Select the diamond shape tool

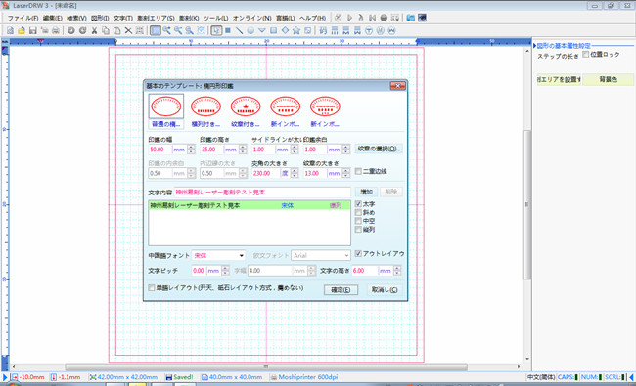pyautogui.click(x=285, y=31)
